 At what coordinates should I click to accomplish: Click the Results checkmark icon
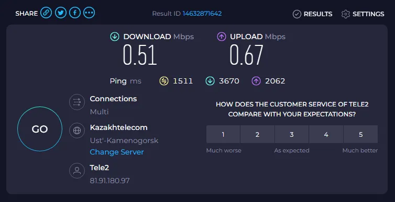click(x=297, y=14)
